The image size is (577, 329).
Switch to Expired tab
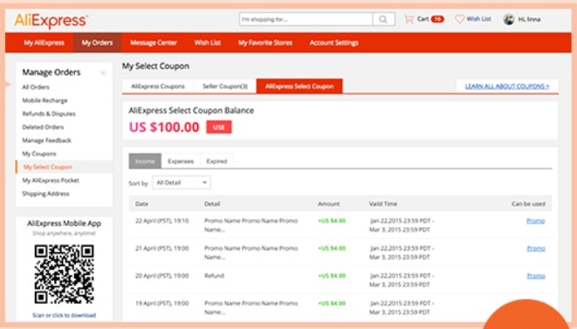[216, 161]
